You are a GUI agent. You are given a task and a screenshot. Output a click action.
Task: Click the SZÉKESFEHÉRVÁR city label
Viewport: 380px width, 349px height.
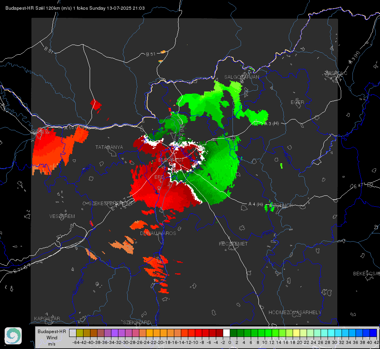coord(111,204)
